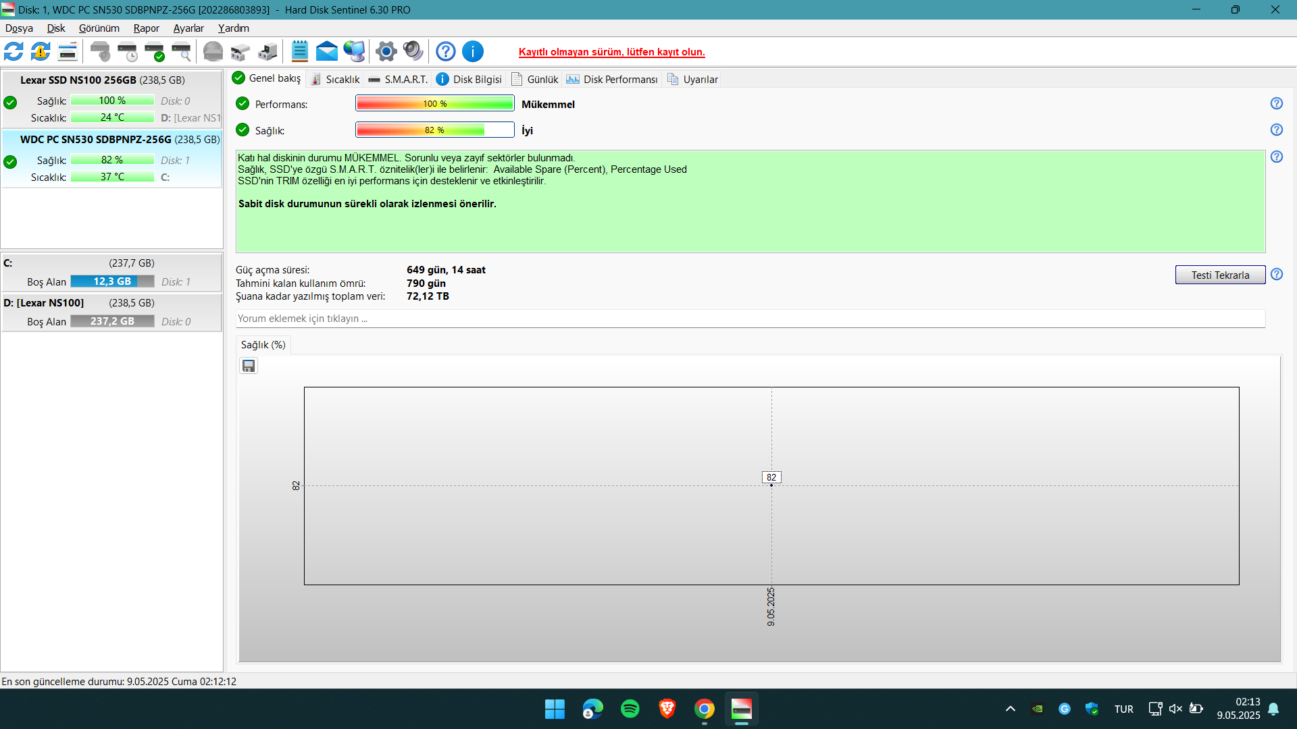This screenshot has height=729, width=1297.
Task: Open the Görünüm menu
Action: (x=99, y=28)
